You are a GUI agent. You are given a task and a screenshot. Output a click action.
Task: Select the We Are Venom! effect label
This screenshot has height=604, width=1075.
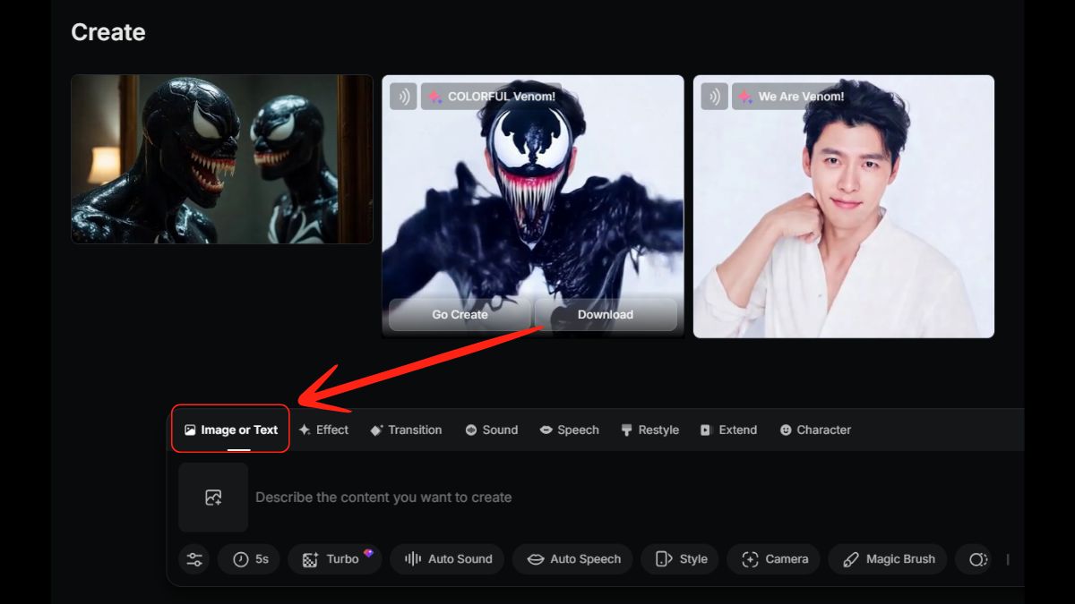791,97
